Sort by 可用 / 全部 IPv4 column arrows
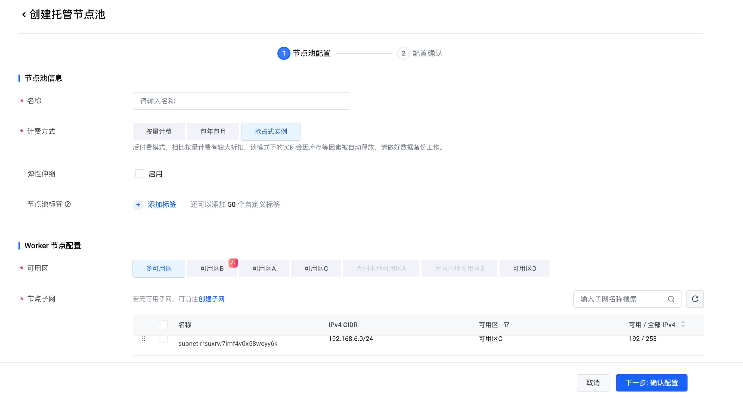 pyautogui.click(x=683, y=324)
